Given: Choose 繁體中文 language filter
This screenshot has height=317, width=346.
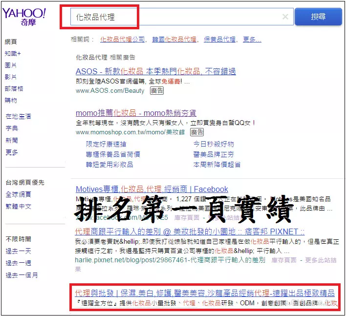Looking at the screenshot, I should point(18,207).
